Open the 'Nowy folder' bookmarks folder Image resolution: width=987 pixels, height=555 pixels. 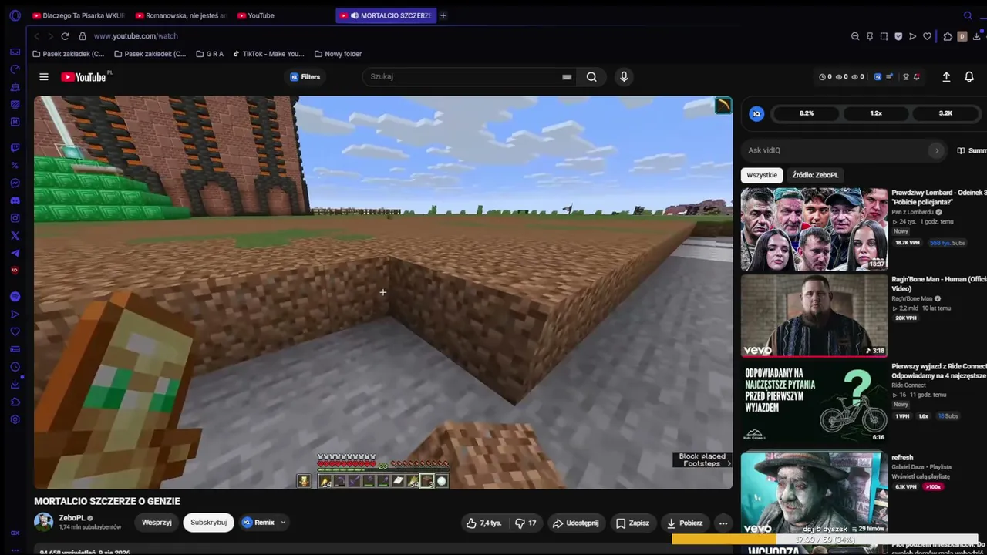(339, 54)
